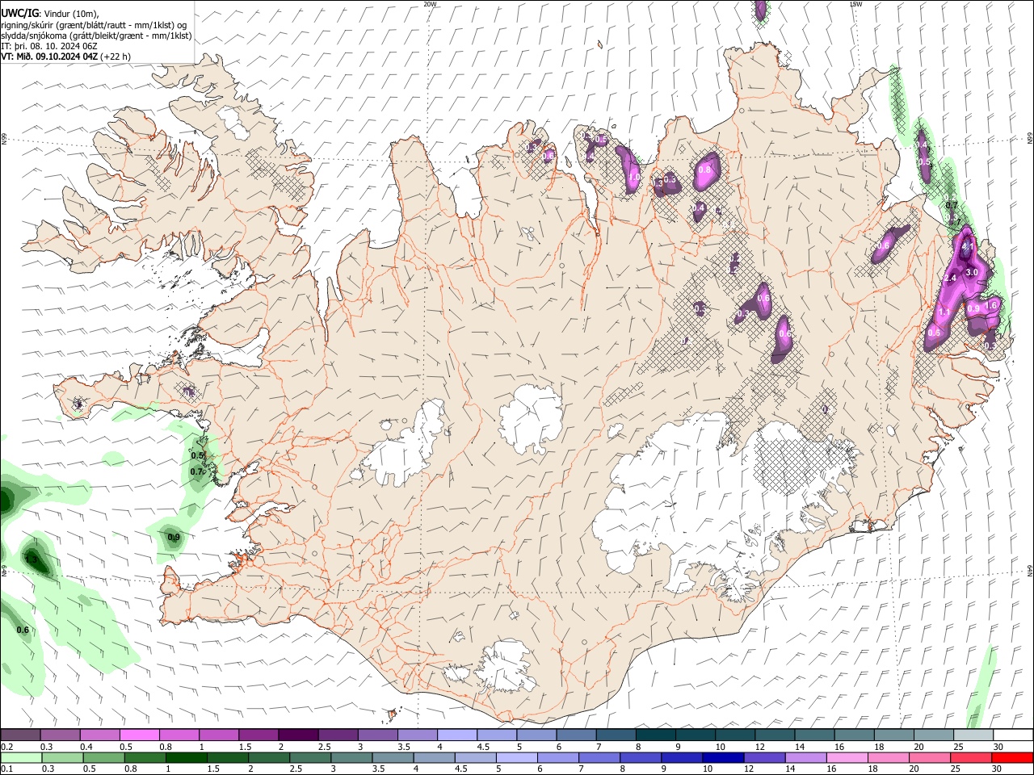The height and width of the screenshot is (775, 1034).
Task: Click the 15W longitude label
Action: pyautogui.click(x=855, y=4)
